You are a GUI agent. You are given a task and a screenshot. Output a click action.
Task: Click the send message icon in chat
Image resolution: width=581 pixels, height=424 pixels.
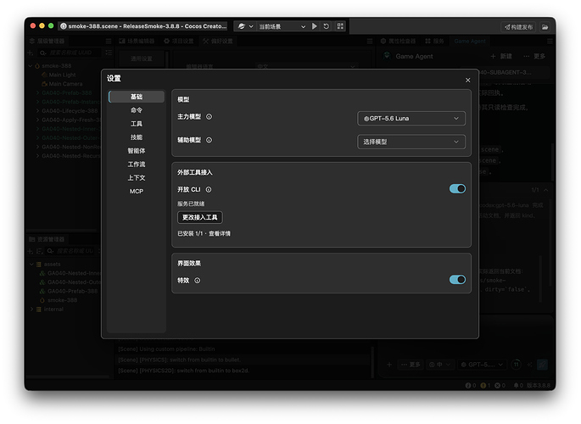pyautogui.click(x=542, y=365)
